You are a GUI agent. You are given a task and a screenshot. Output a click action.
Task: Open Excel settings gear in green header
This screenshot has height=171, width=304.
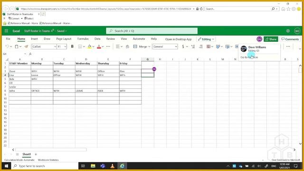click(x=288, y=31)
